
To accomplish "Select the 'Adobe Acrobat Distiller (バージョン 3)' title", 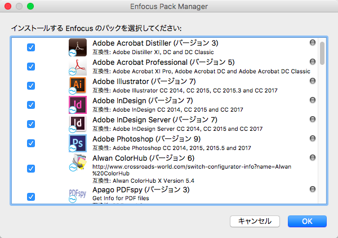I will [155, 43].
